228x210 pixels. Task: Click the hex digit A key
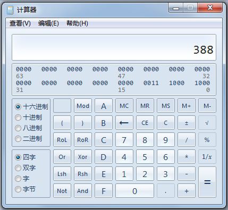coord(104,106)
